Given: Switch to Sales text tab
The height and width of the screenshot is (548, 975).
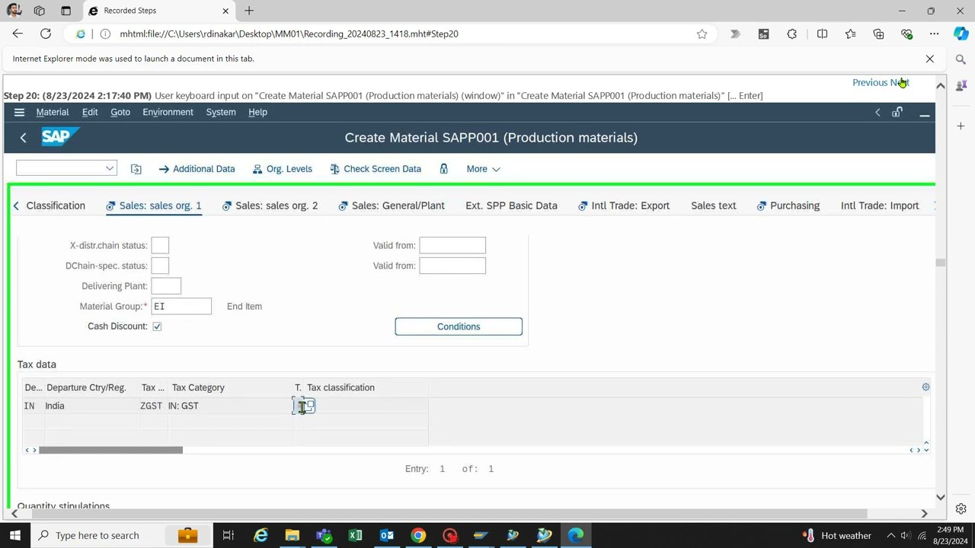Looking at the screenshot, I should tap(714, 205).
